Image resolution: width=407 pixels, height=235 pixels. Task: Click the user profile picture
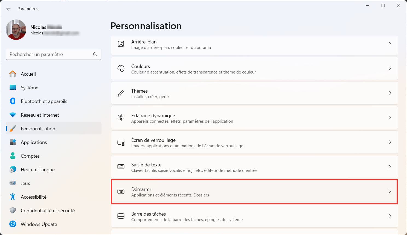[x=16, y=30]
